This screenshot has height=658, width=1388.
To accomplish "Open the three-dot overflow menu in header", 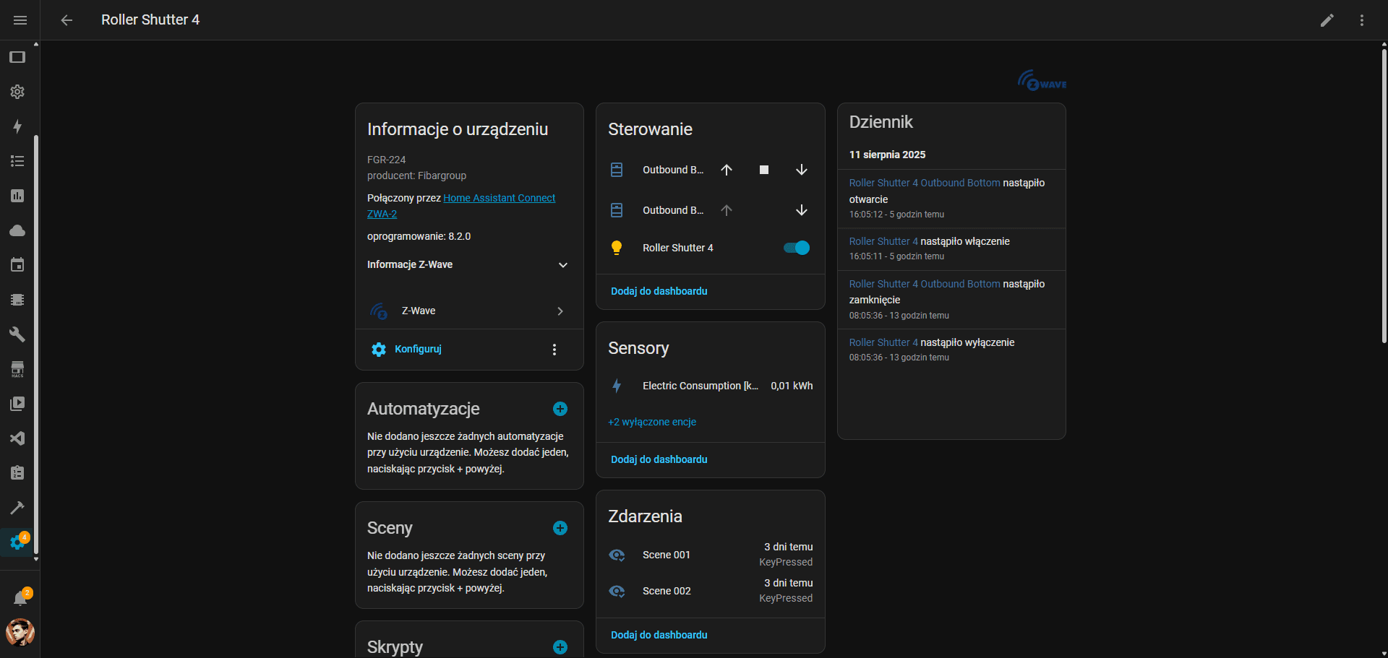I will pos(1361,20).
